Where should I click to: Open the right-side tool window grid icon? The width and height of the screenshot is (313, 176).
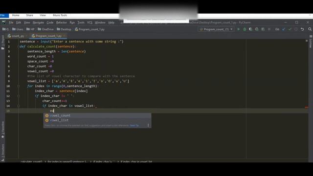311,36
